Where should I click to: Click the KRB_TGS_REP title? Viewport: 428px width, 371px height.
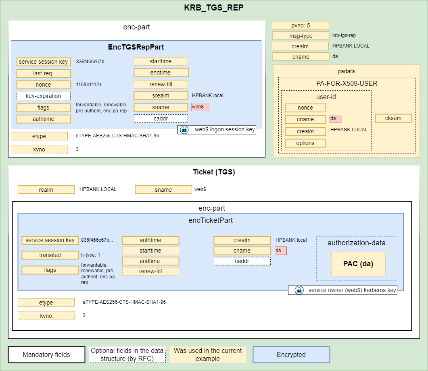(214, 8)
